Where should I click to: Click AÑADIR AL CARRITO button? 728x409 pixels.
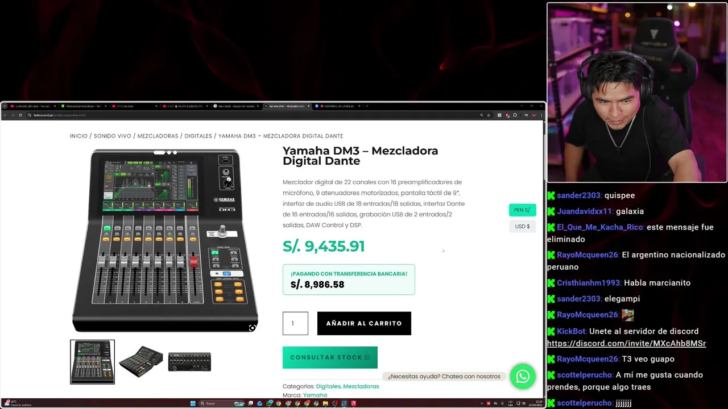click(x=364, y=323)
